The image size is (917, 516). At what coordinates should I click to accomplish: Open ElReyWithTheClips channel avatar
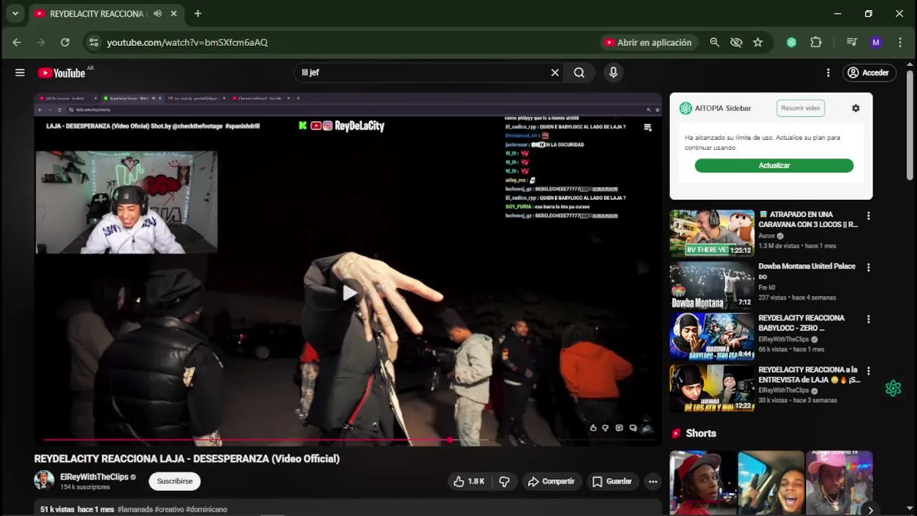point(44,480)
